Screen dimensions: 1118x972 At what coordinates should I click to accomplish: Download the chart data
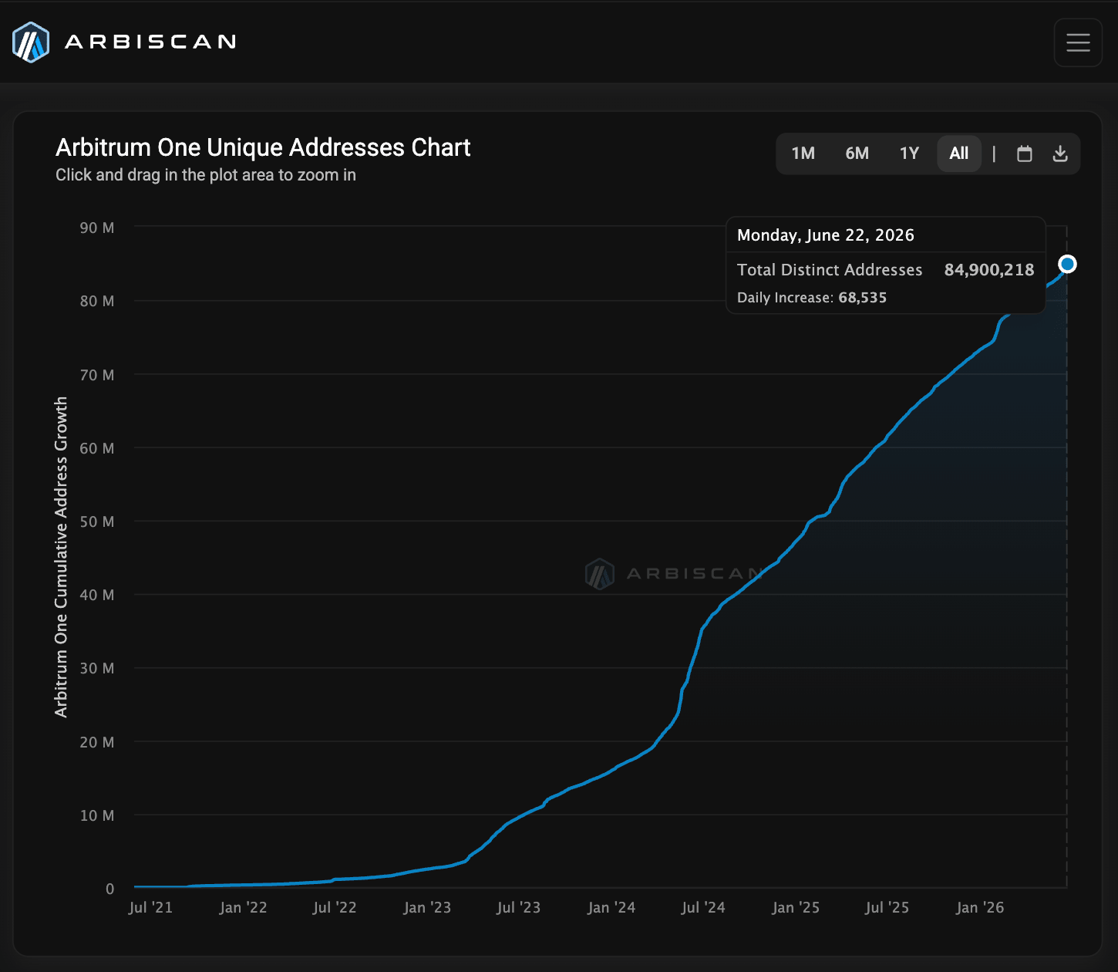pos(1060,154)
